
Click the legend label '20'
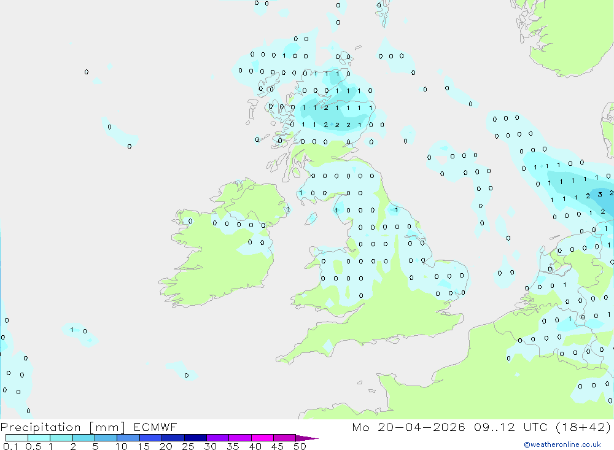166,446
